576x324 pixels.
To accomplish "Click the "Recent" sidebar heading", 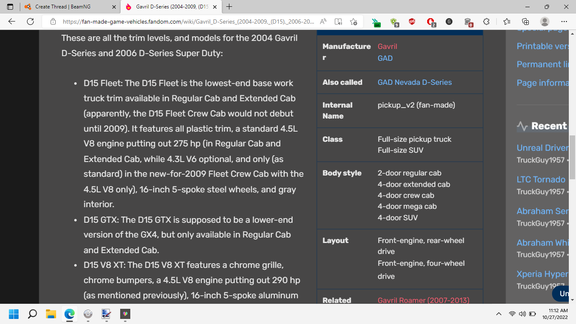I will click(x=549, y=126).
